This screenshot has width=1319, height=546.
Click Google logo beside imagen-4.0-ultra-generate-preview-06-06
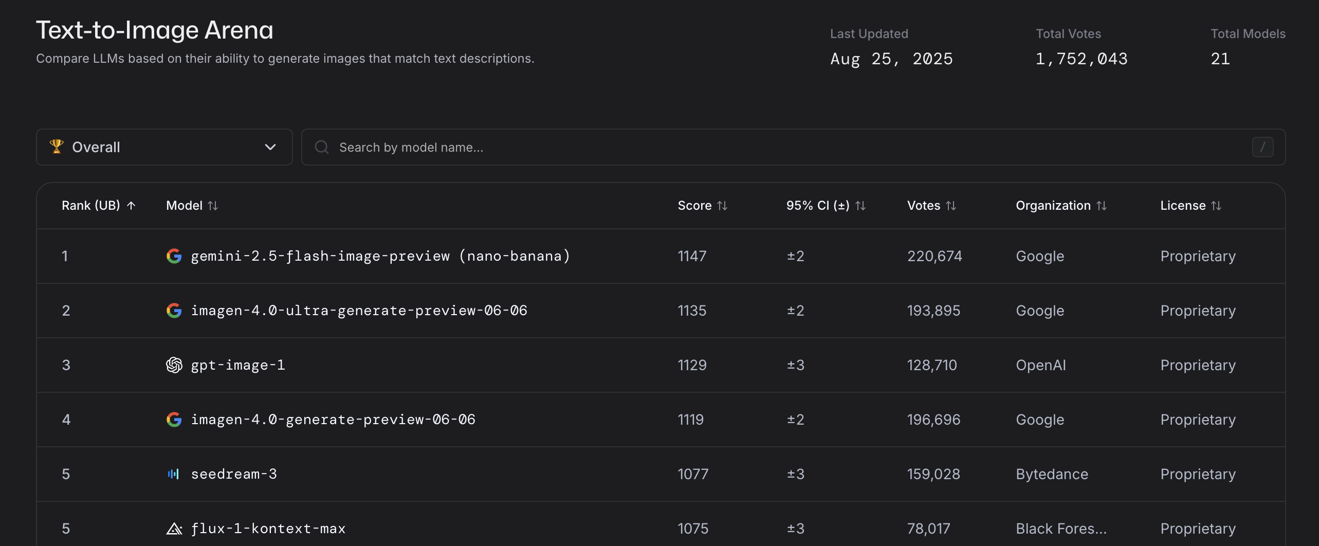click(174, 311)
